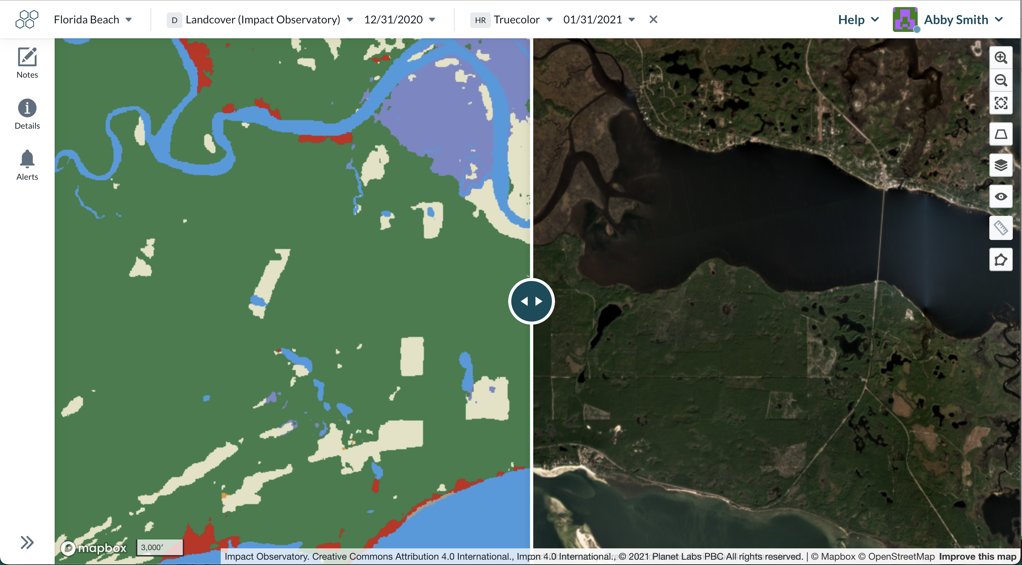
Task: Open the layers stack tool
Action: pyautogui.click(x=1001, y=165)
